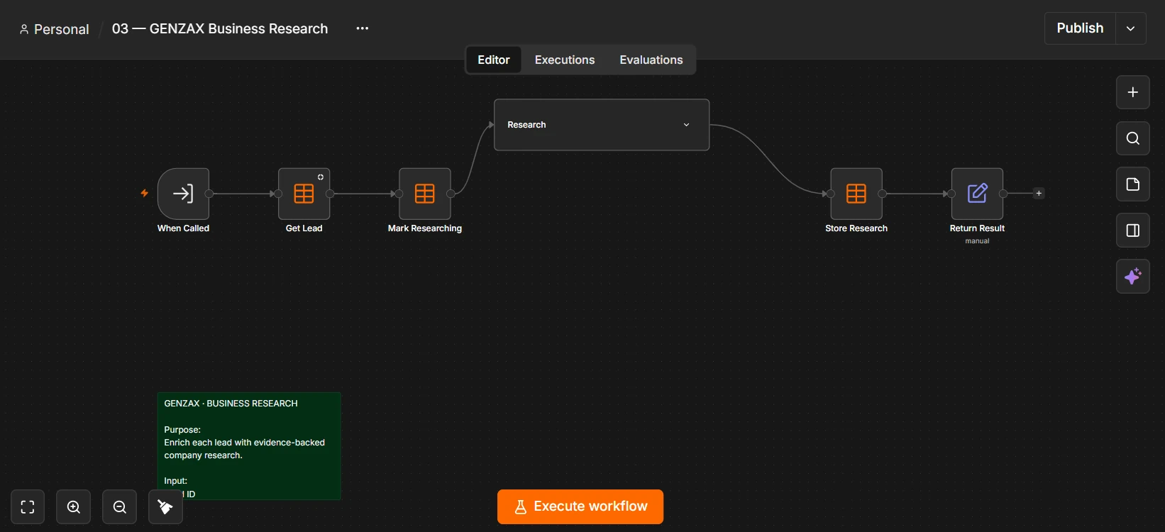Toggle the side panel layout icon
The width and height of the screenshot is (1165, 532).
[1133, 231]
